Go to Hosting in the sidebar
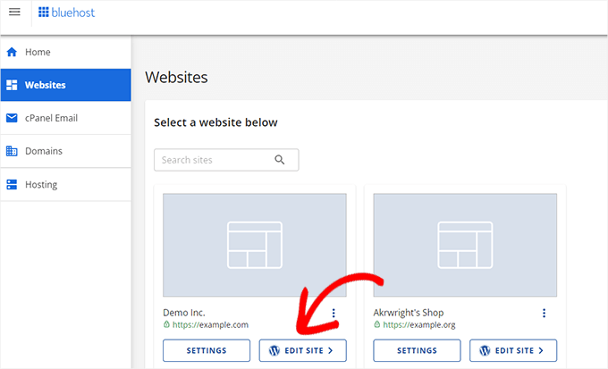This screenshot has height=369, width=608. pyautogui.click(x=41, y=184)
